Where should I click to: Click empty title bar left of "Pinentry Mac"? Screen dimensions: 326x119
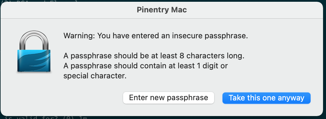(74, 10)
